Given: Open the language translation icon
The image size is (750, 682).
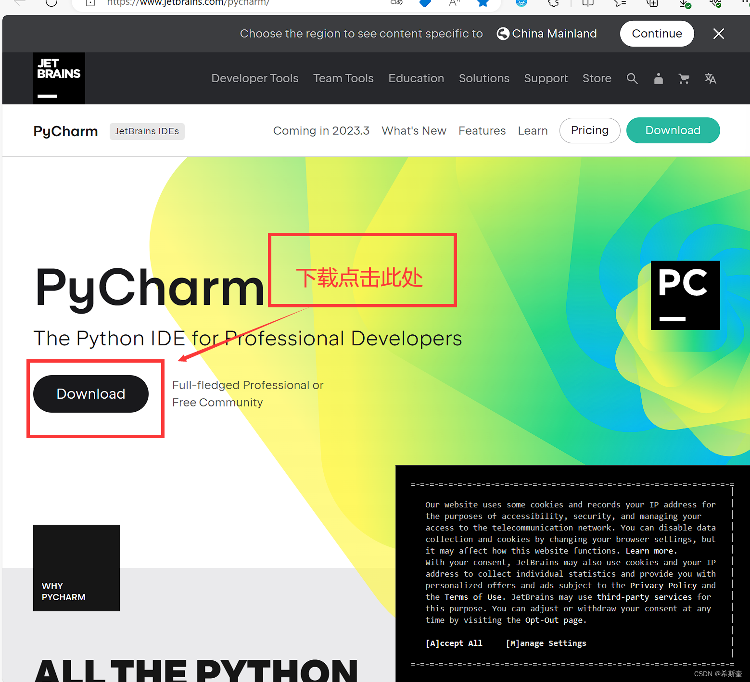Looking at the screenshot, I should [711, 79].
